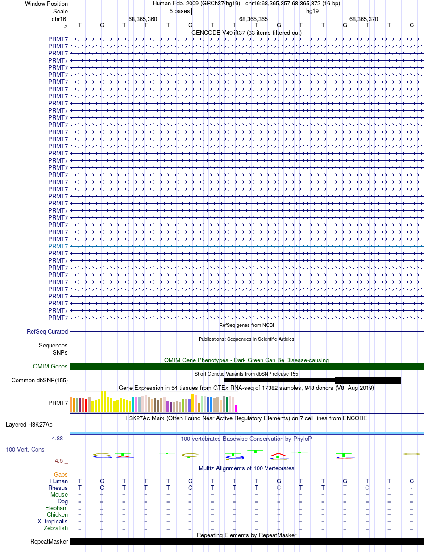
Task: Select the Zebrafish alignment row label
Action: coord(56,528)
